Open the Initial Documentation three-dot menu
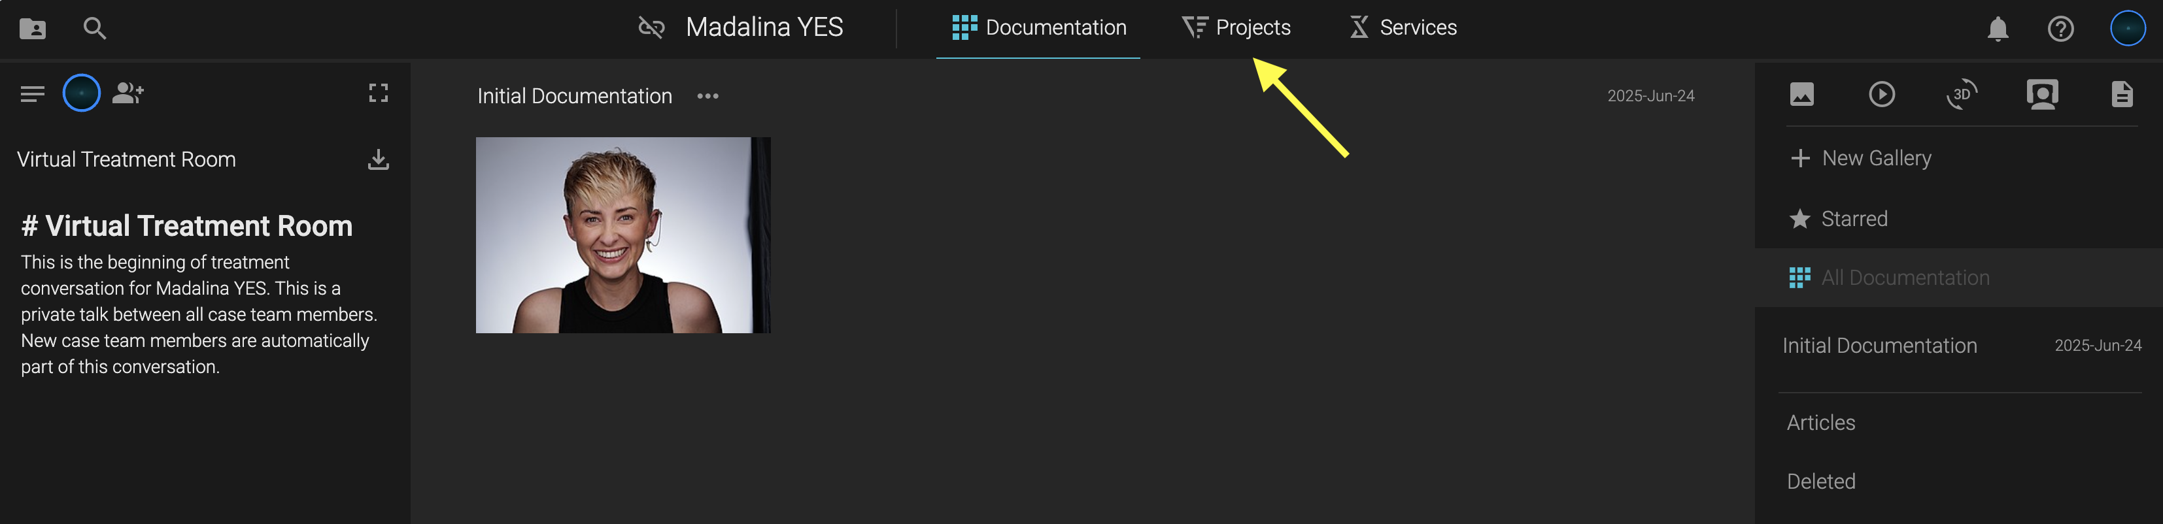The height and width of the screenshot is (524, 2163). pos(707,97)
